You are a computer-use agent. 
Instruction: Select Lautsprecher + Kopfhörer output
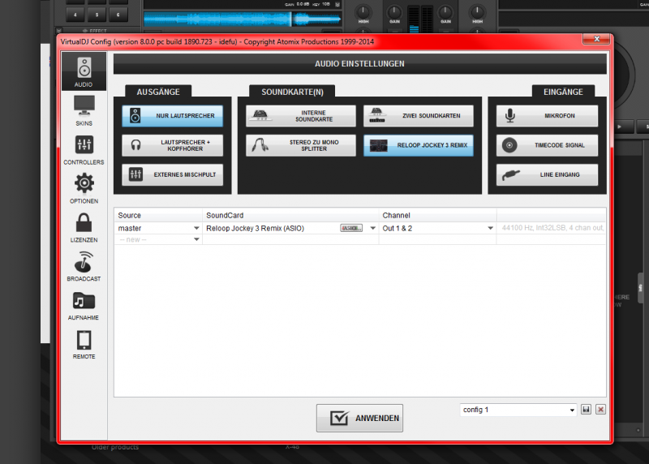coord(173,145)
